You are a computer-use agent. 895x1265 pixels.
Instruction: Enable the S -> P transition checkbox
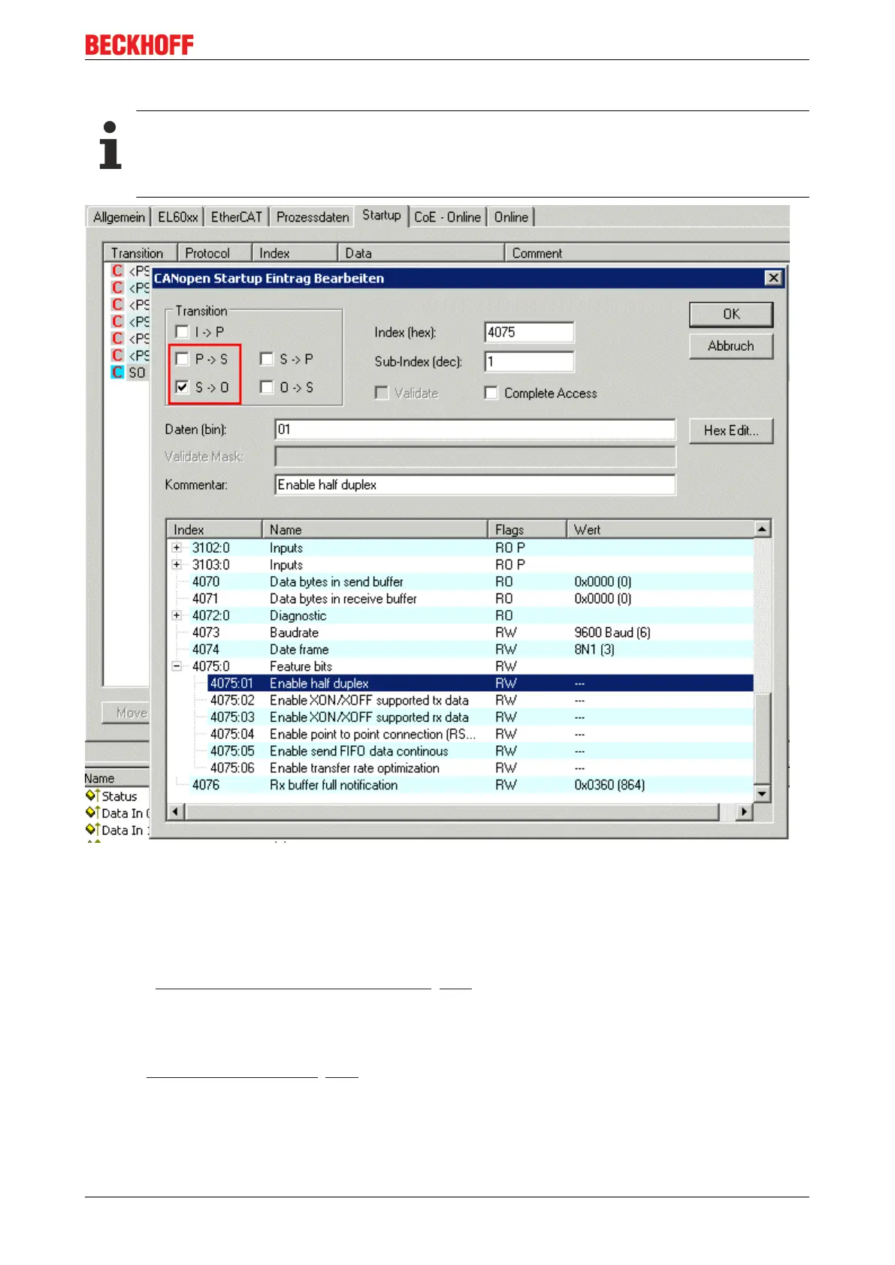click(266, 359)
